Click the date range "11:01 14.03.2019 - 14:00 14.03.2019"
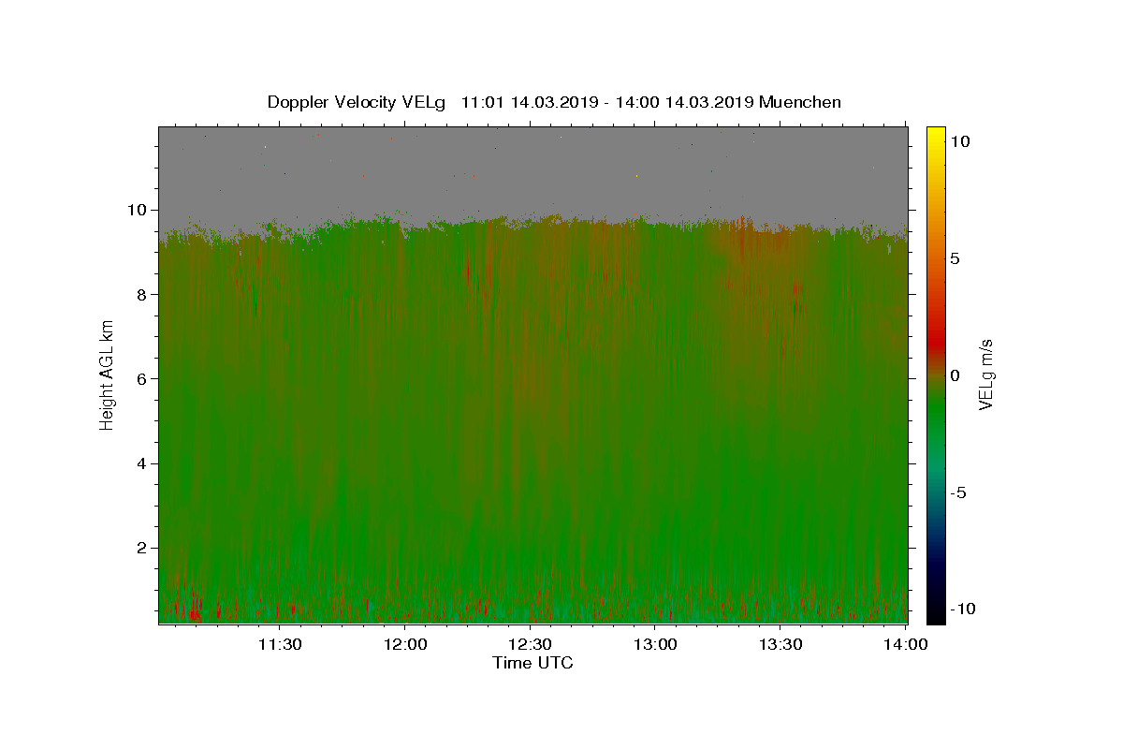 pyautogui.click(x=608, y=102)
